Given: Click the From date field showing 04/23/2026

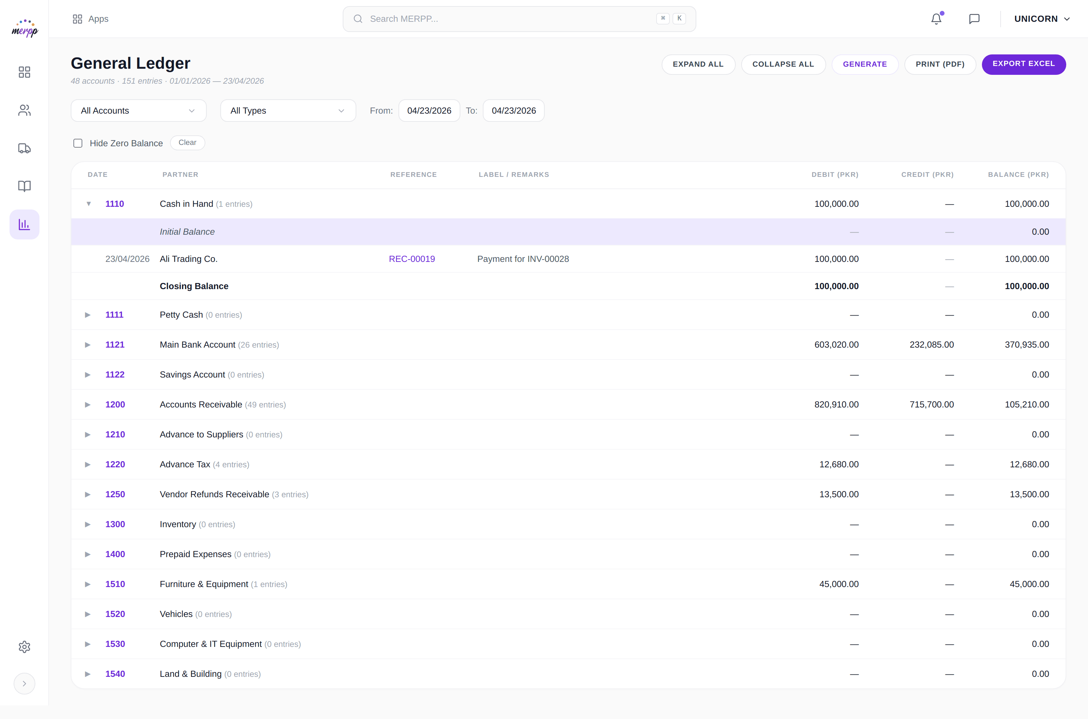Looking at the screenshot, I should 429,110.
